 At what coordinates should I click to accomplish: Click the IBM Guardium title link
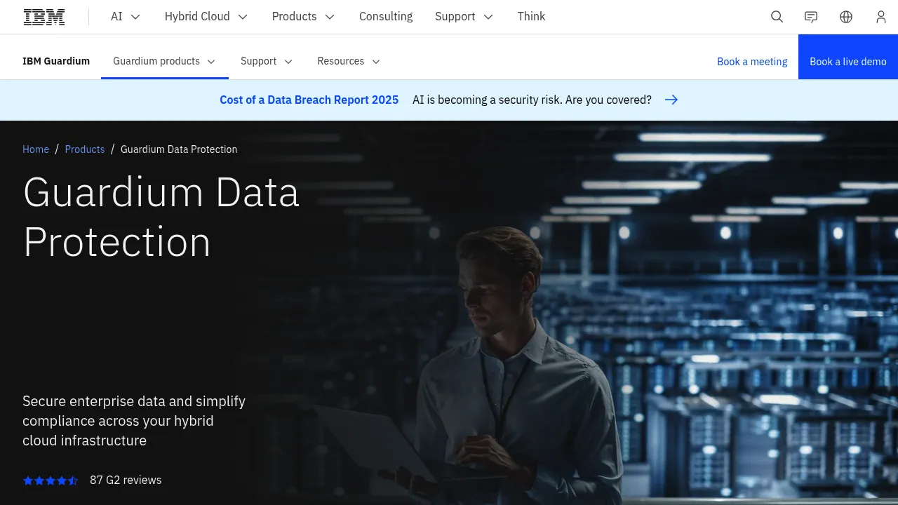(x=56, y=61)
